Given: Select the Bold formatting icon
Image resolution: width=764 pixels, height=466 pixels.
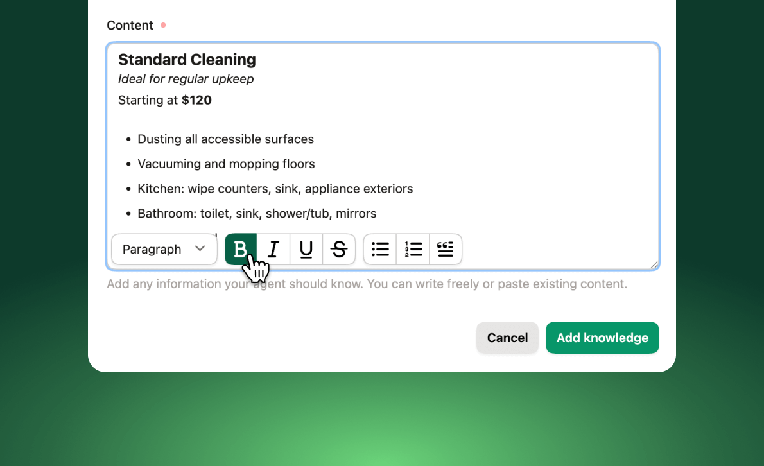Looking at the screenshot, I should click(240, 249).
